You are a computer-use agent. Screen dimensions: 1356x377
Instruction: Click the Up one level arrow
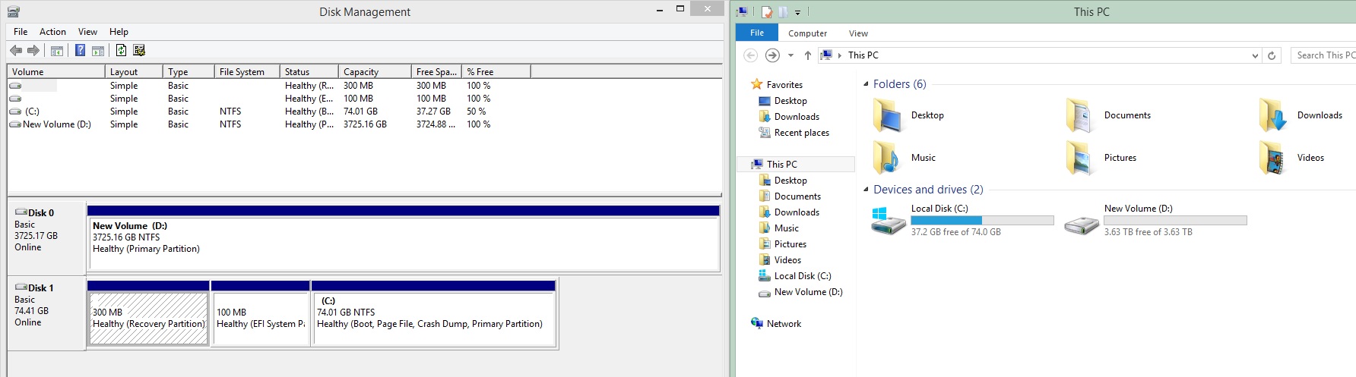click(807, 55)
